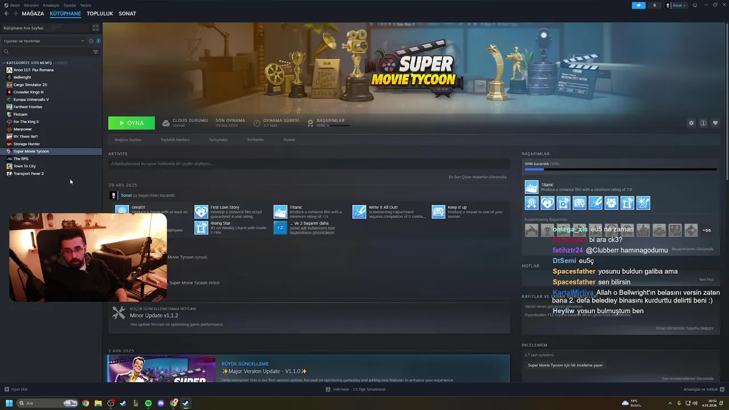Screen dimensions: 729x410
Task: Toggle the ready-to-play filter icon
Action: click(98, 41)
